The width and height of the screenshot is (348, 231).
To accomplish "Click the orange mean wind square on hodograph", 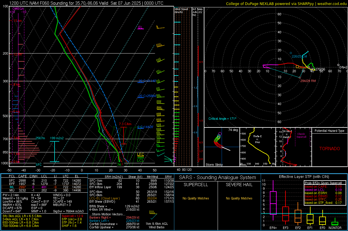I will click(x=297, y=67).
